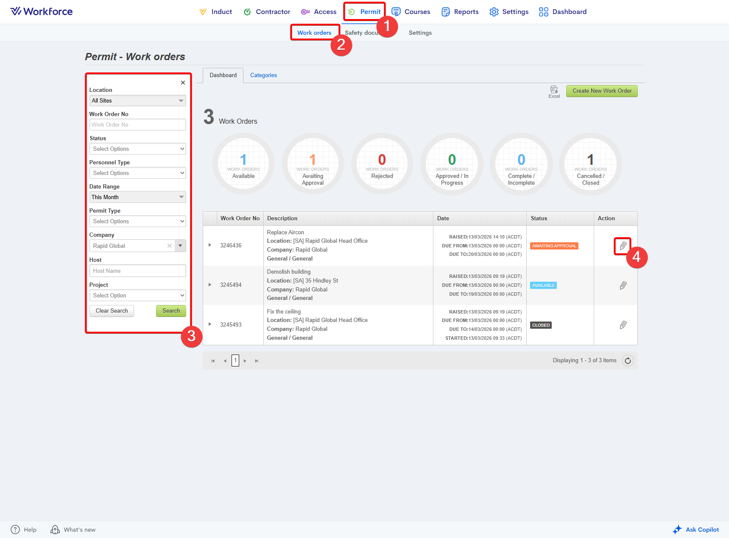
Task: Expand row for work order 3245494
Action: (x=210, y=285)
